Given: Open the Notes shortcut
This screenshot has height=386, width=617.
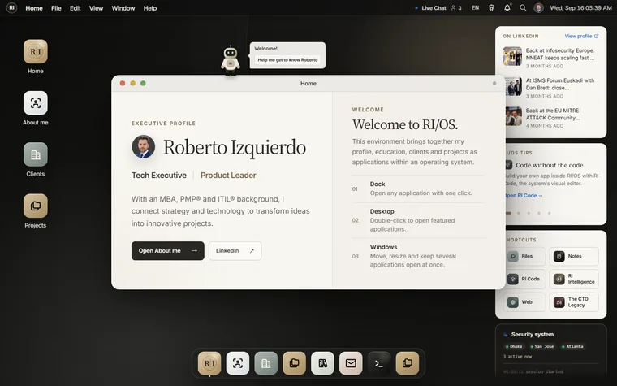Looking at the screenshot, I should [x=574, y=257].
